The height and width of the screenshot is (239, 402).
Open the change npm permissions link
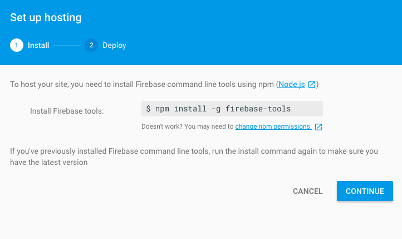273,126
